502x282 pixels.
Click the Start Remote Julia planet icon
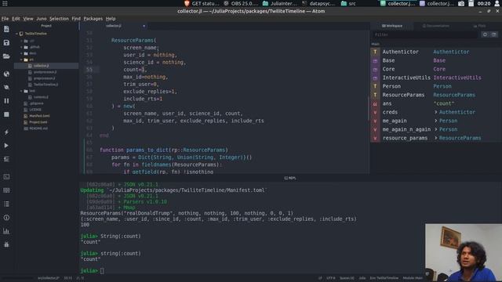[x=6, y=87]
